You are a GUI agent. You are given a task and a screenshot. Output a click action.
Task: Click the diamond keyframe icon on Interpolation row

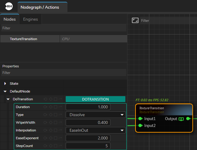point(51,130)
